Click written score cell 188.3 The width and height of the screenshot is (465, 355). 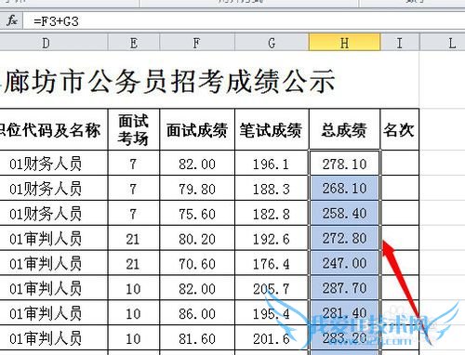pos(272,188)
